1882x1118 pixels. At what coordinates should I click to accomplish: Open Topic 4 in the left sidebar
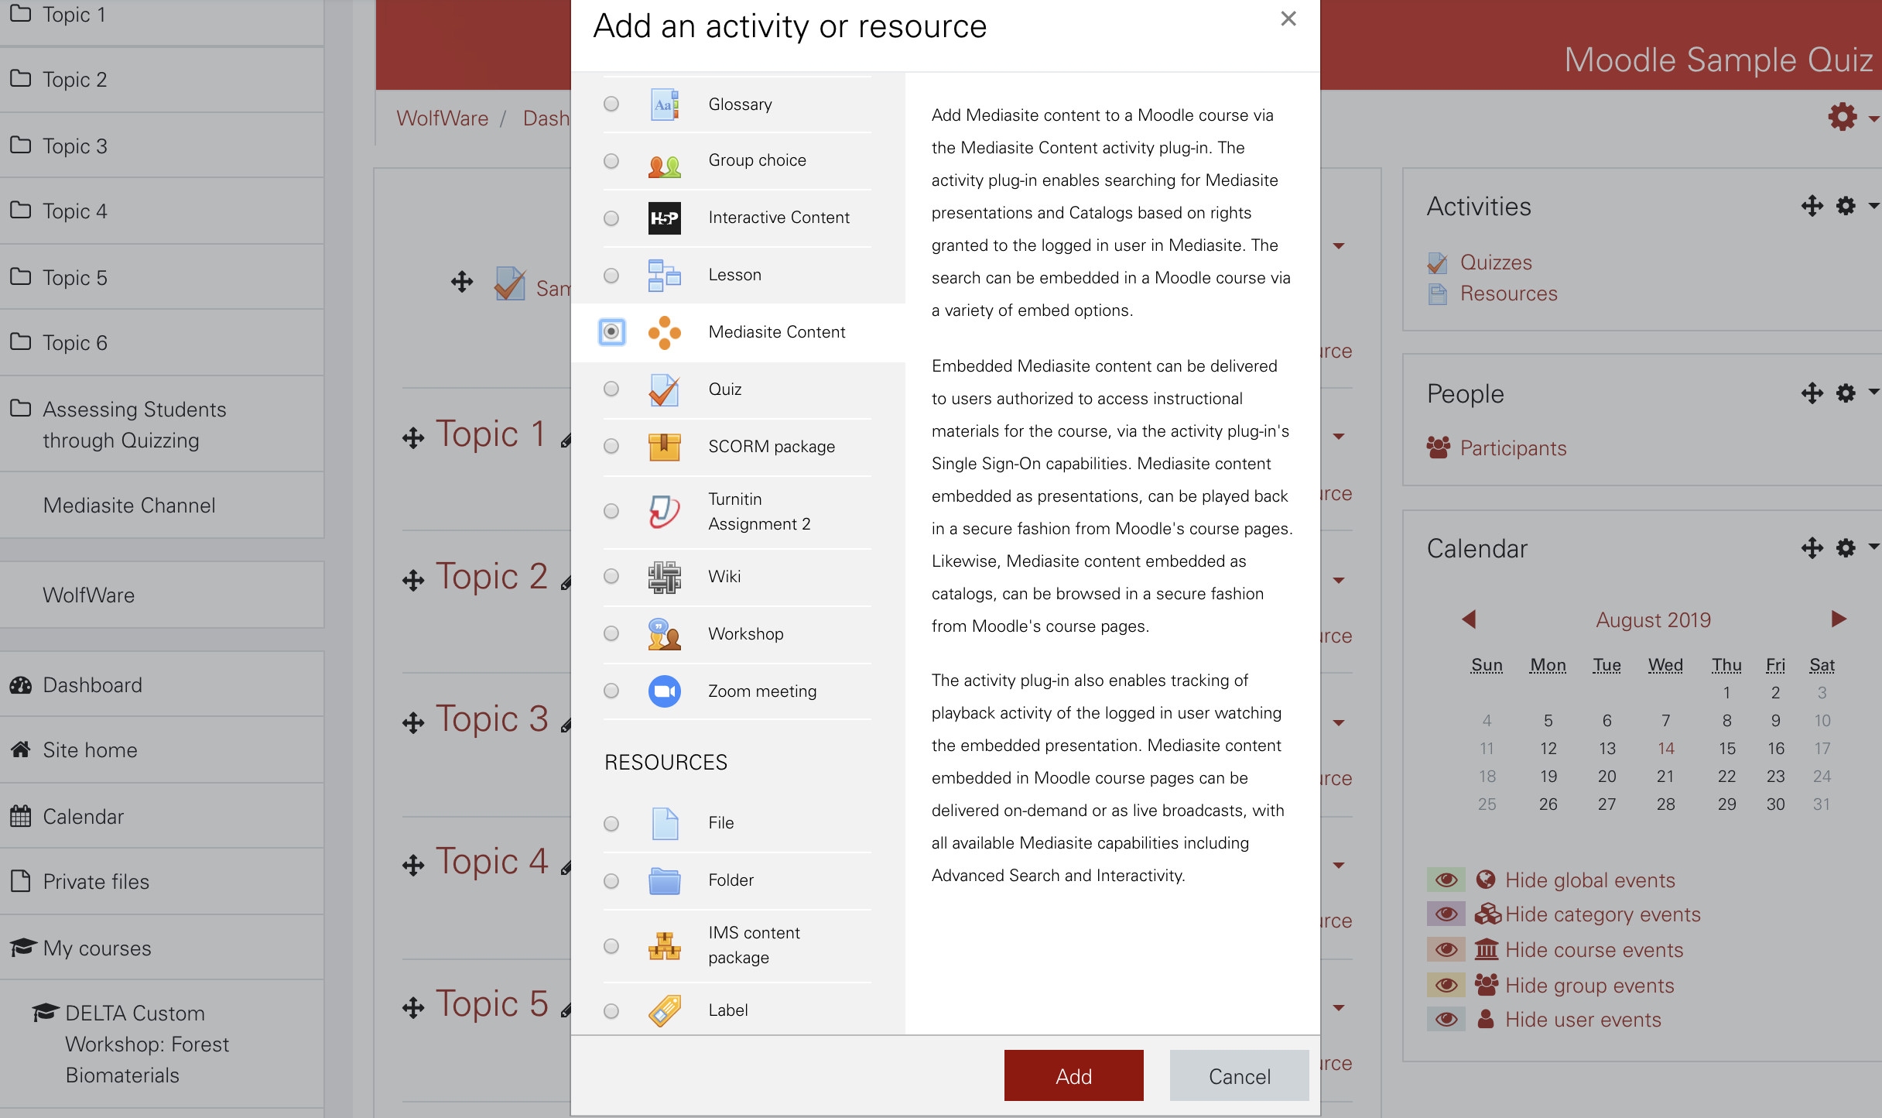162,211
